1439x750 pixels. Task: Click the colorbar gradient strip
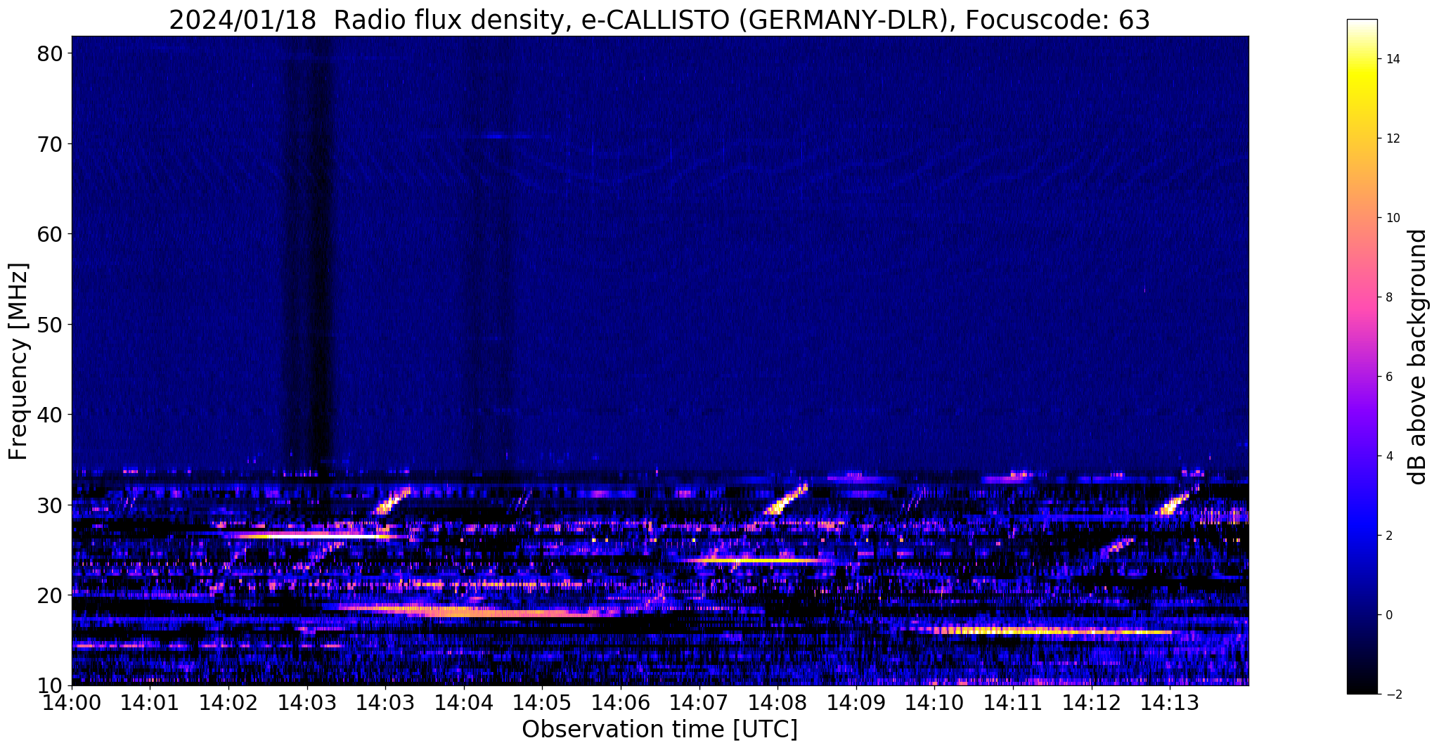pyautogui.click(x=1362, y=356)
